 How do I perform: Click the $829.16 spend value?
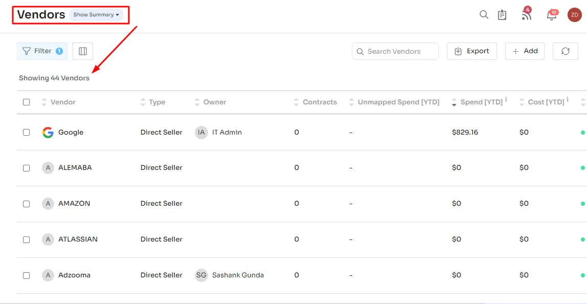(x=465, y=133)
